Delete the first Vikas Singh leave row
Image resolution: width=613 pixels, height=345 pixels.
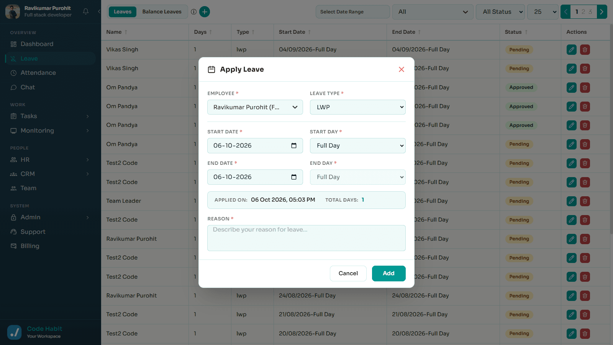[585, 50]
